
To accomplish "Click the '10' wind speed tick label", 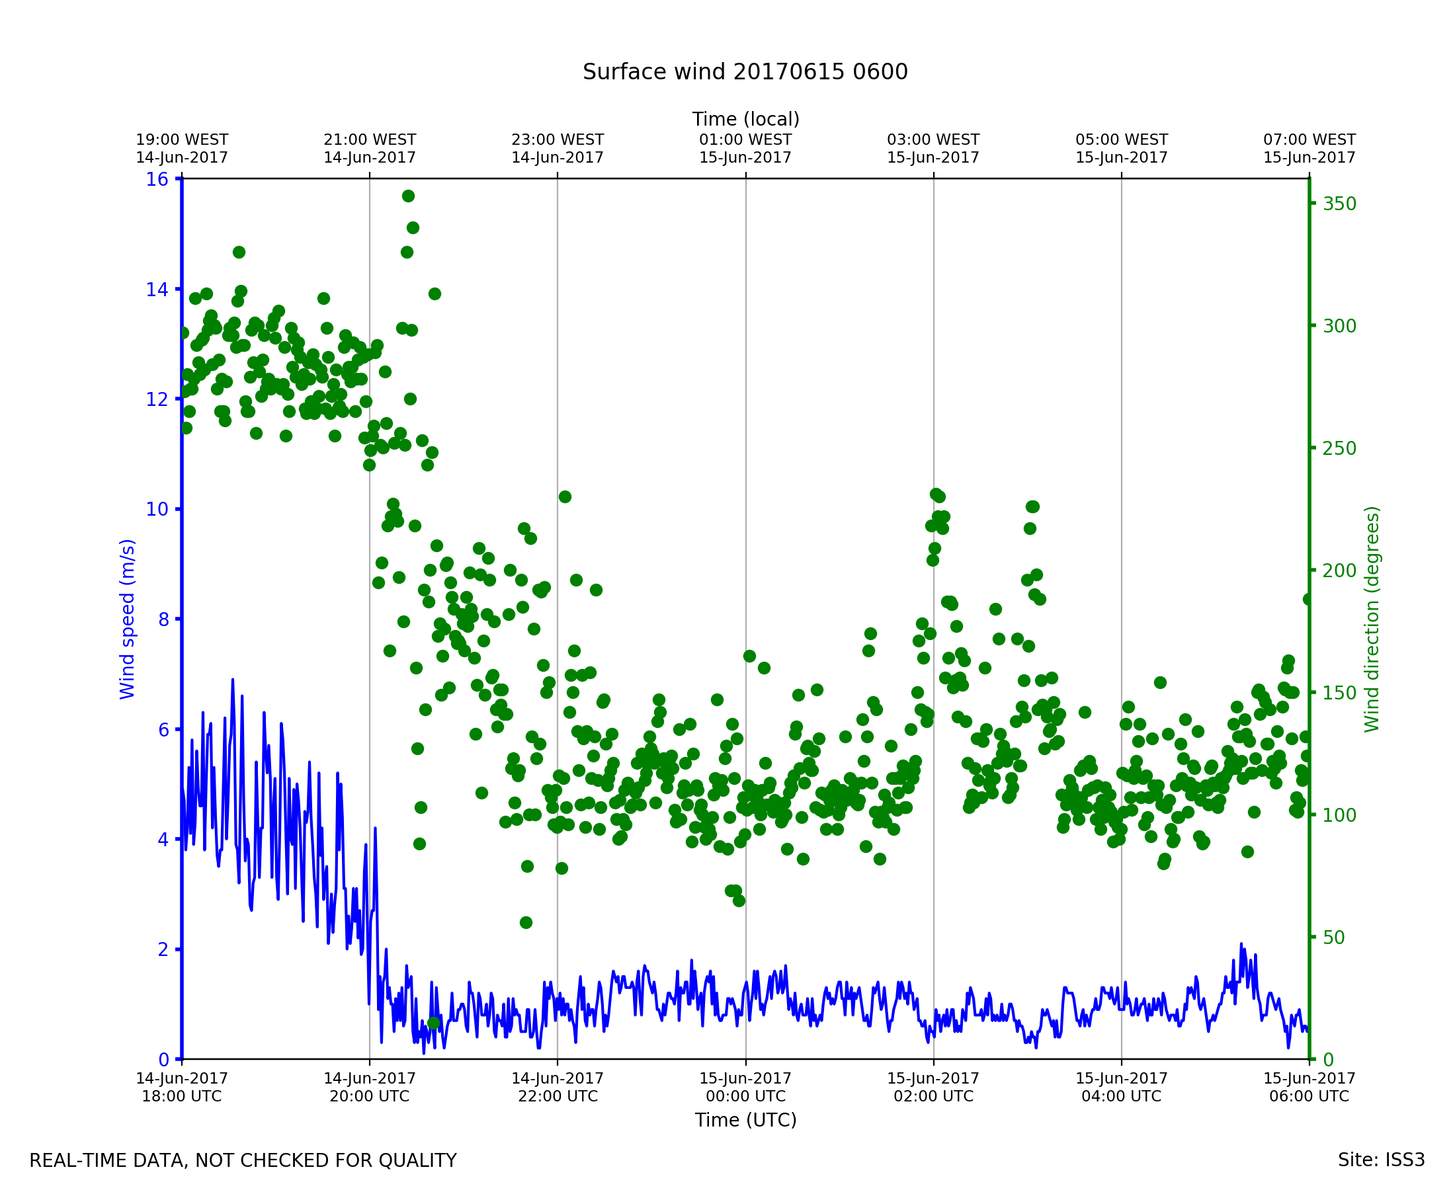I will 156,509.
